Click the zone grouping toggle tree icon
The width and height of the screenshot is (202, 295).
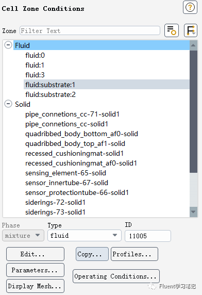click(x=191, y=30)
